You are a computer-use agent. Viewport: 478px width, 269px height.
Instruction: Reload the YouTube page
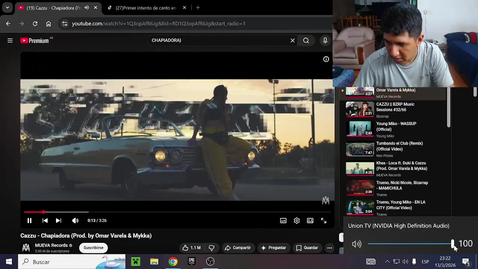(x=35, y=24)
